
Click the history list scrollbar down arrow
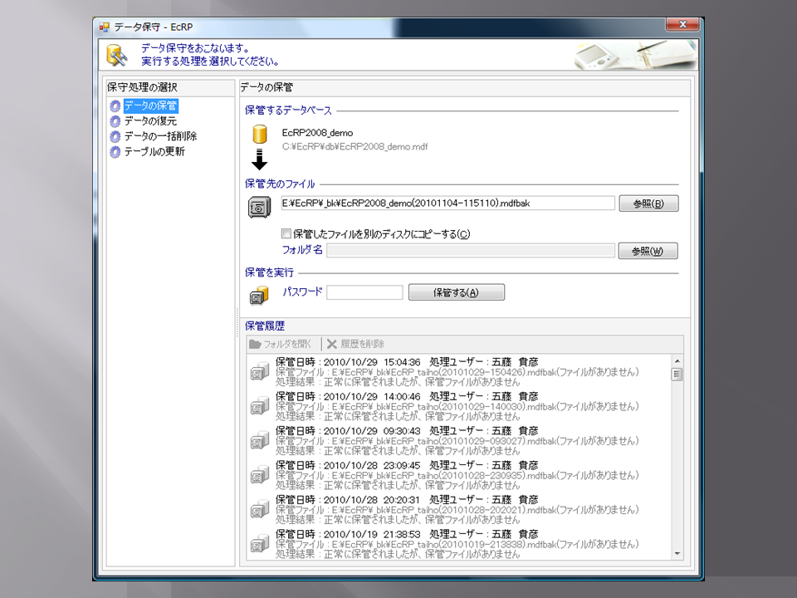click(677, 553)
